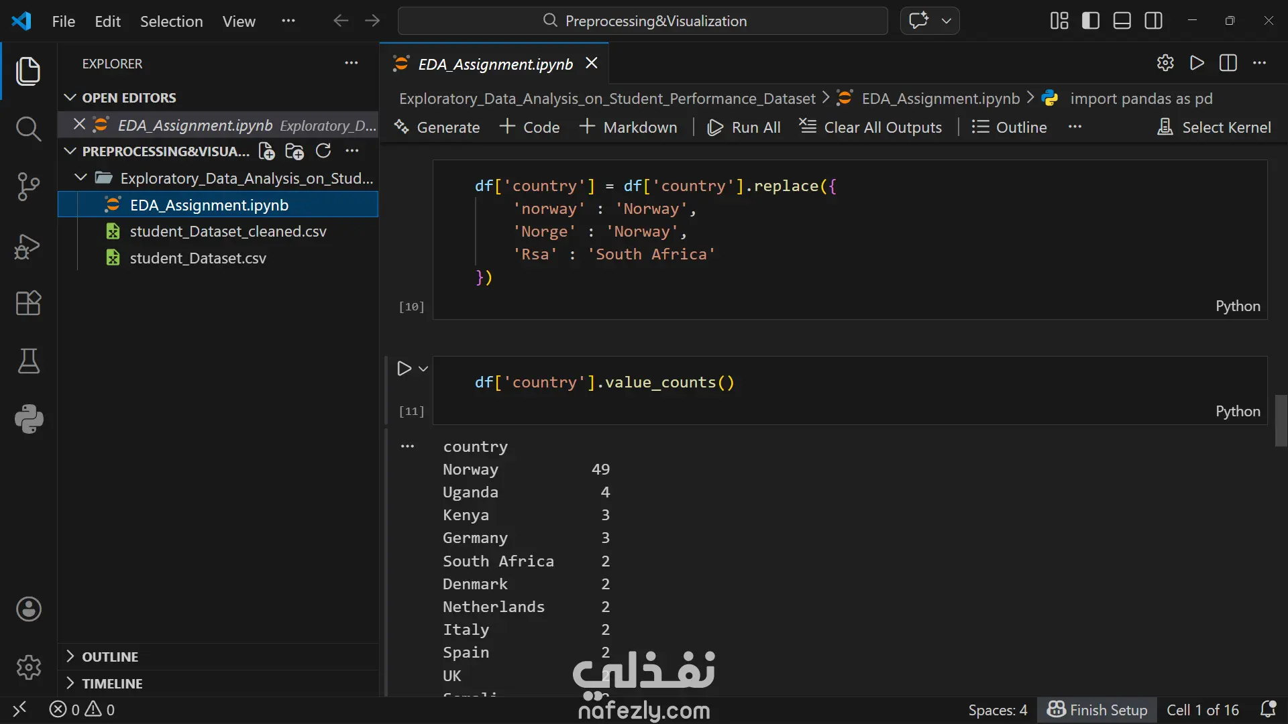Open the Testing flask view

pos(28,361)
